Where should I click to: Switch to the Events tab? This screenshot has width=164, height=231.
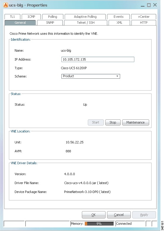[118, 17]
